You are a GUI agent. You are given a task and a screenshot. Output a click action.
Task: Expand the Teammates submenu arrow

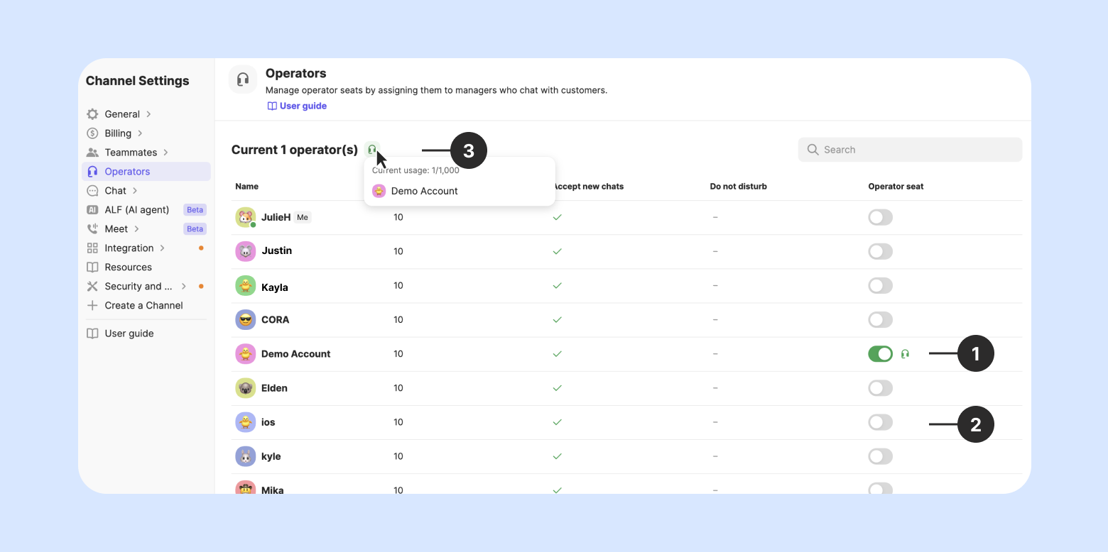(x=165, y=153)
